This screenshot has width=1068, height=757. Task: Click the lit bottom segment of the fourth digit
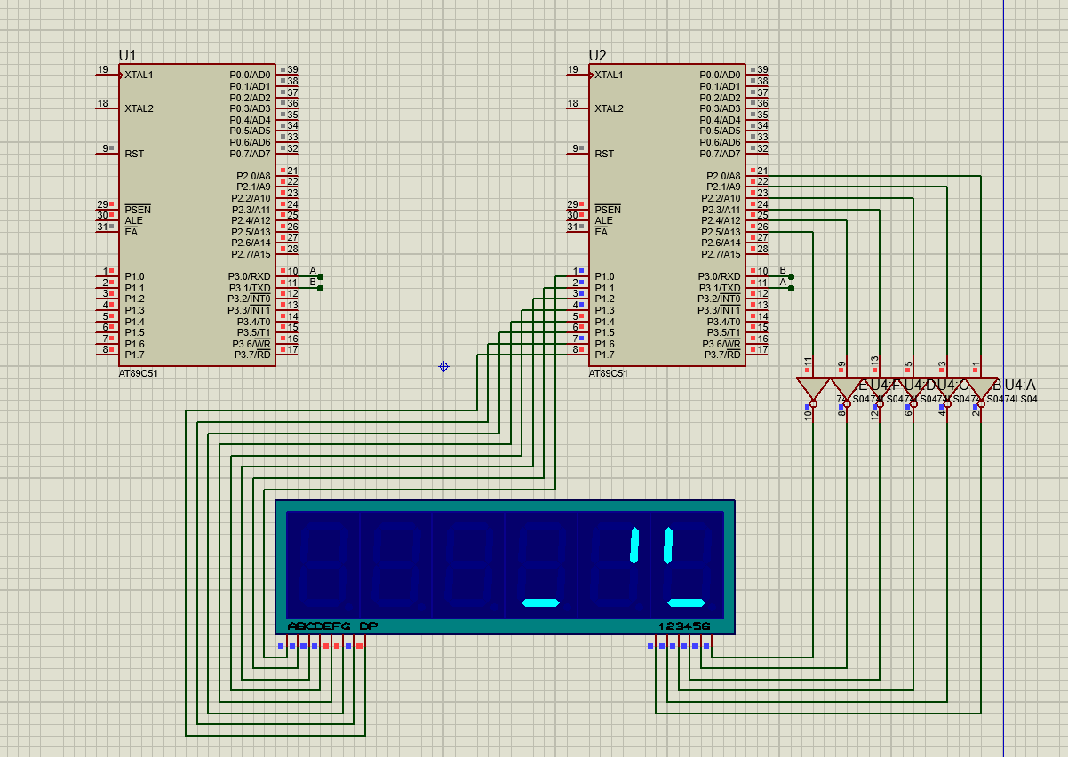point(540,603)
